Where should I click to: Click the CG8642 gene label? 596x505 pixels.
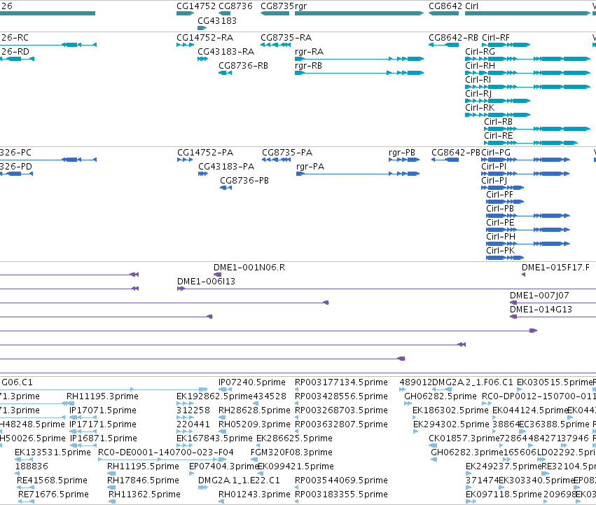[445, 6]
